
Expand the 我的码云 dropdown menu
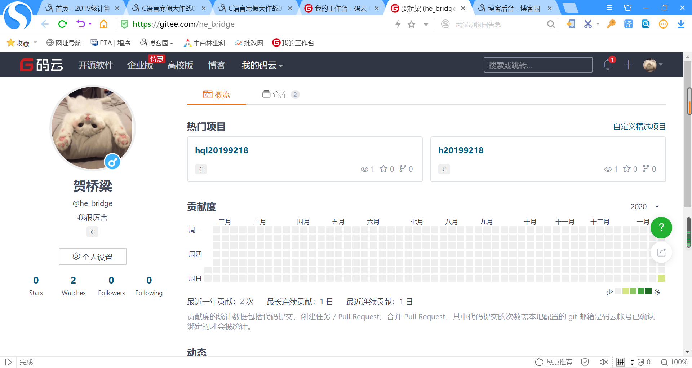click(x=262, y=65)
